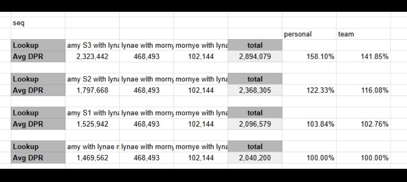Select total value 2,368,305

(255, 90)
